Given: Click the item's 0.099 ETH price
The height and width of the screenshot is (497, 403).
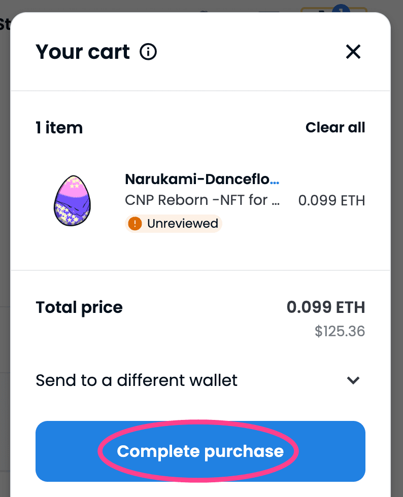Looking at the screenshot, I should coord(331,200).
